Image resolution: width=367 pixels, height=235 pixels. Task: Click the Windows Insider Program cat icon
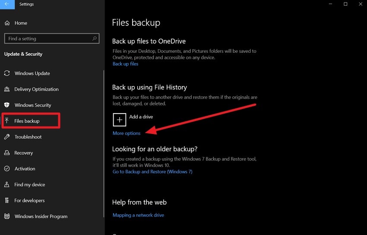pyautogui.click(x=7, y=216)
